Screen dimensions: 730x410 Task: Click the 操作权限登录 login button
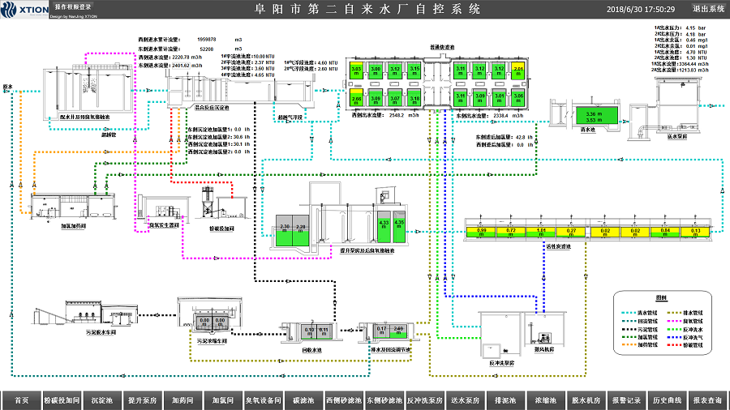click(x=74, y=6)
